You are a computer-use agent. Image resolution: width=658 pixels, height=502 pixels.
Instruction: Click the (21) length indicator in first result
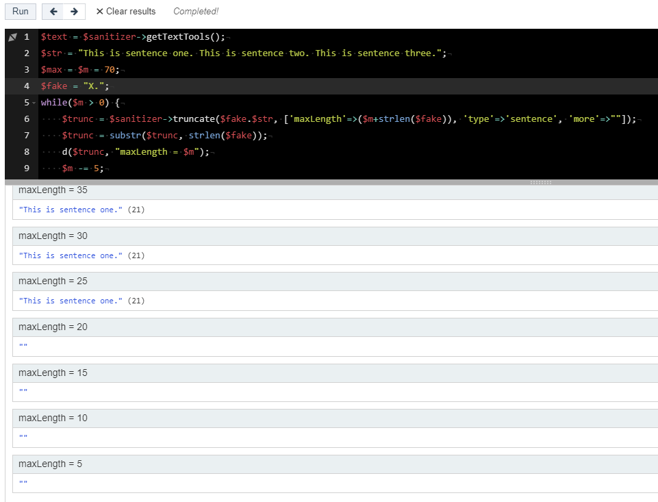pos(136,210)
